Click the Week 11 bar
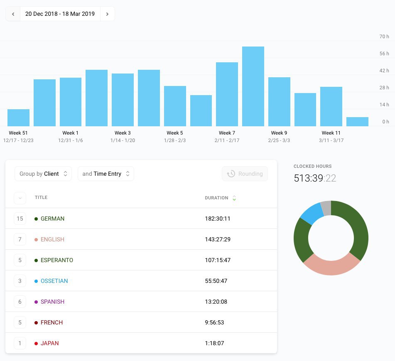 [331, 107]
